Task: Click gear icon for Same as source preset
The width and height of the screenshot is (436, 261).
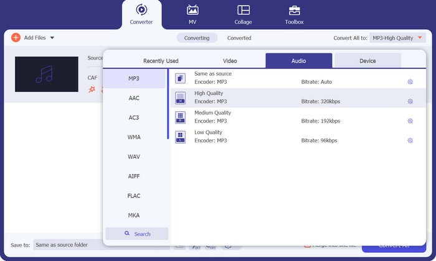Action: click(410, 81)
